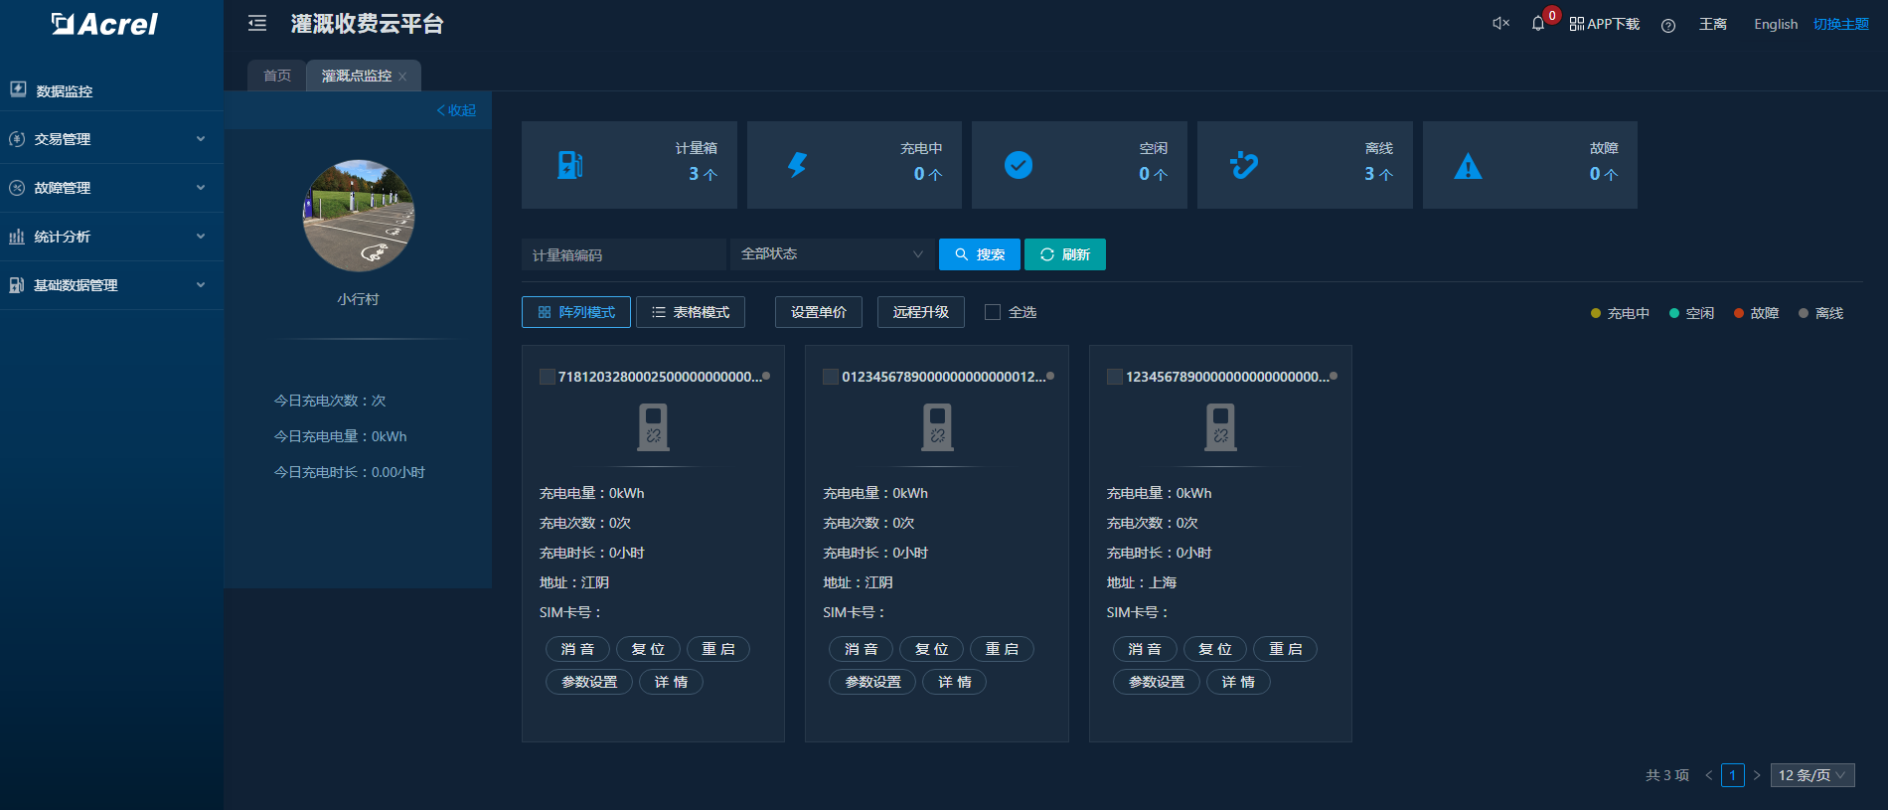Open the 12 条/页 page size dropdown
The image size is (1888, 810).
click(1811, 775)
